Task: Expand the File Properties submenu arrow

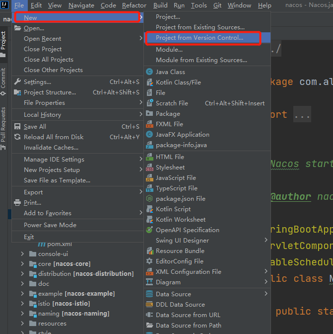Action: (x=141, y=102)
